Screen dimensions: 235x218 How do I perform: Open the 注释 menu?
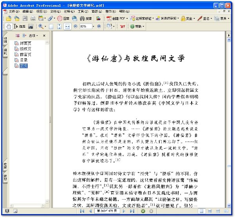69,11
